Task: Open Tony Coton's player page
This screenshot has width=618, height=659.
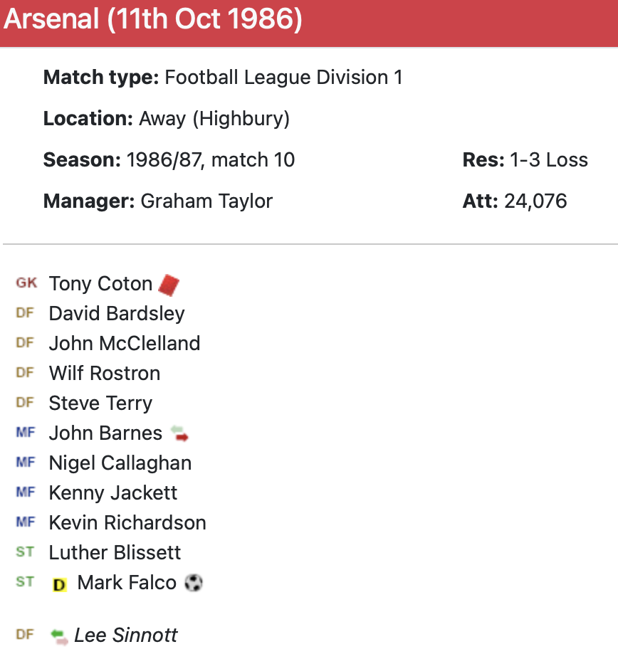Action: pos(100,284)
